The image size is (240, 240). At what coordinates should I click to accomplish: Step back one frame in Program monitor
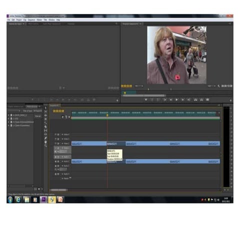pyautogui.click(x=170, y=99)
